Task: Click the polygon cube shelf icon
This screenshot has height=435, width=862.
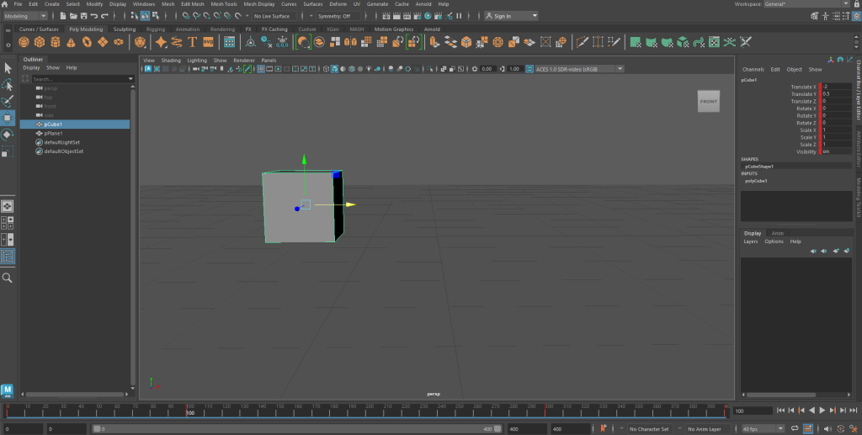Action: (x=40, y=41)
